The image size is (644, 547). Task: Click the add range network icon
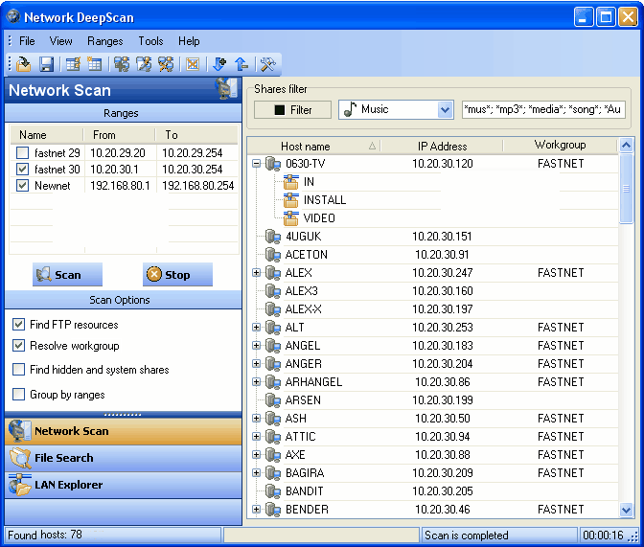[x=122, y=64]
